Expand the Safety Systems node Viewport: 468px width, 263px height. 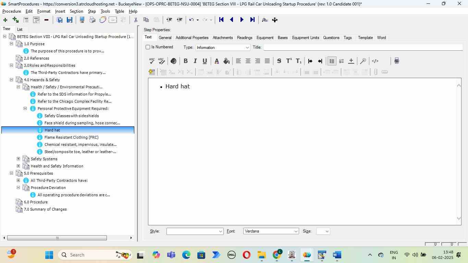coord(18,159)
